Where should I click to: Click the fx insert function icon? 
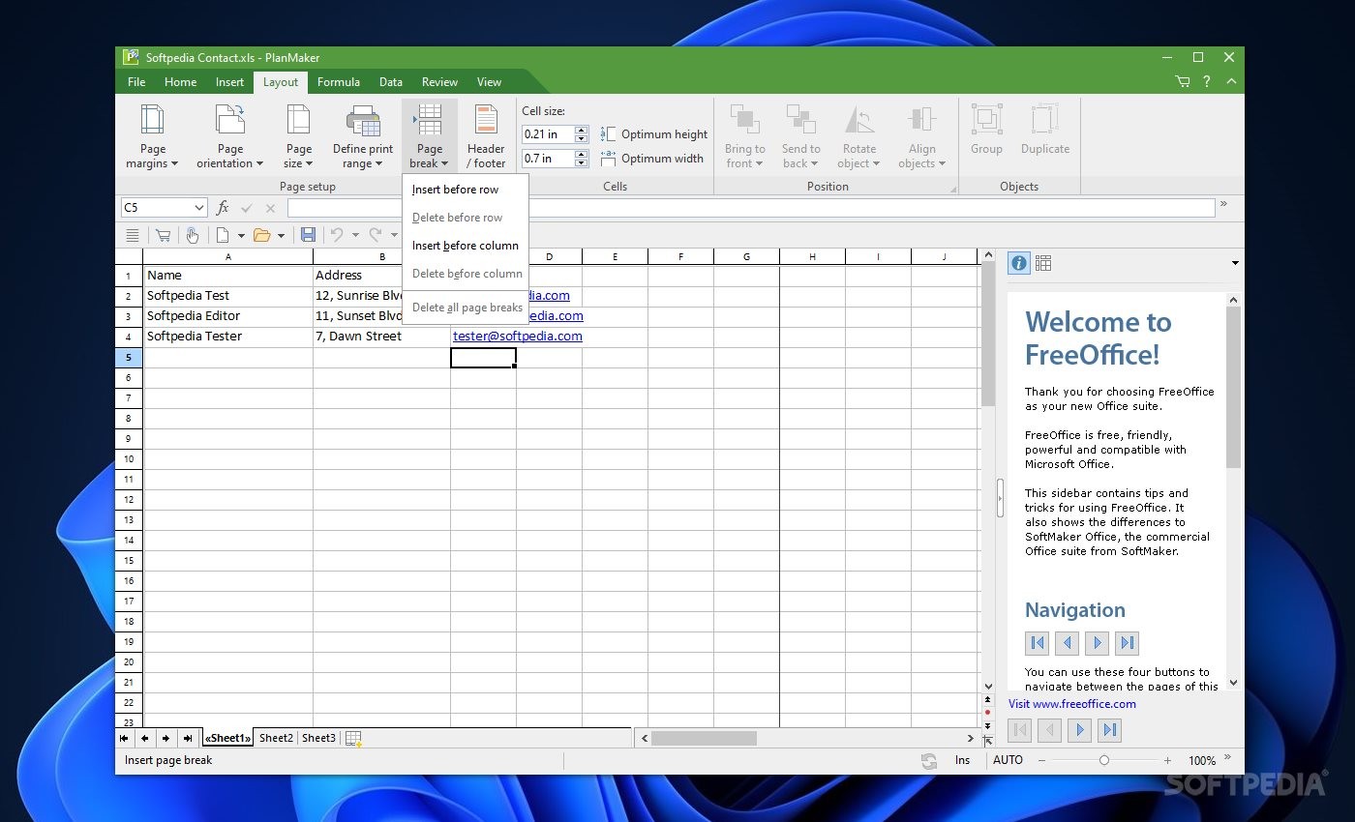pyautogui.click(x=223, y=208)
